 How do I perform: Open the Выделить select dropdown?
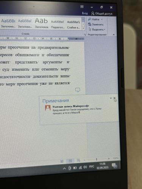pyautogui.click(x=97, y=29)
